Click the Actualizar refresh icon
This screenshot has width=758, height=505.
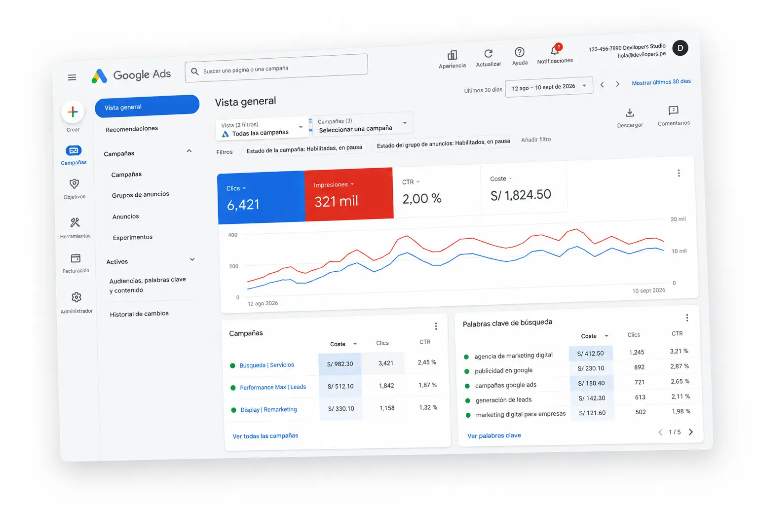[x=488, y=53]
